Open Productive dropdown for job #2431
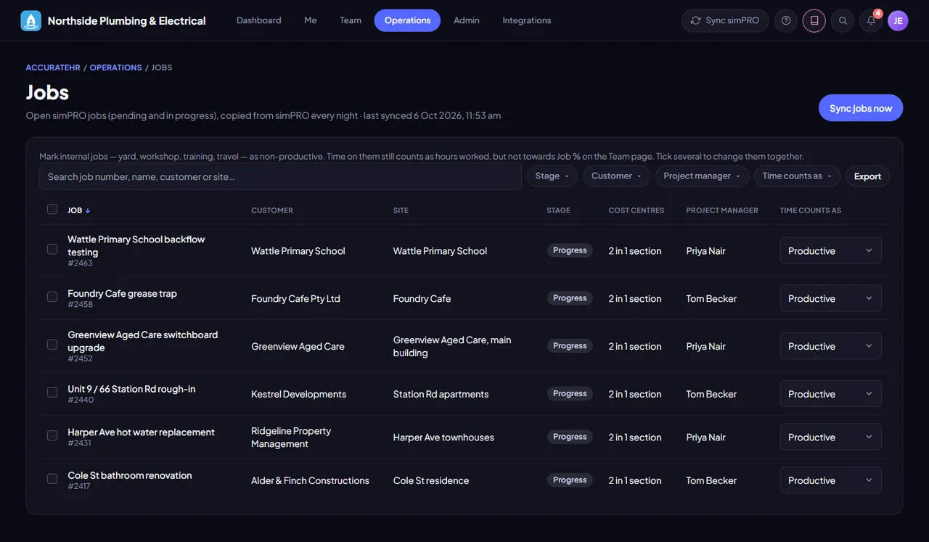Viewport: 929px width, 542px height. (x=830, y=437)
